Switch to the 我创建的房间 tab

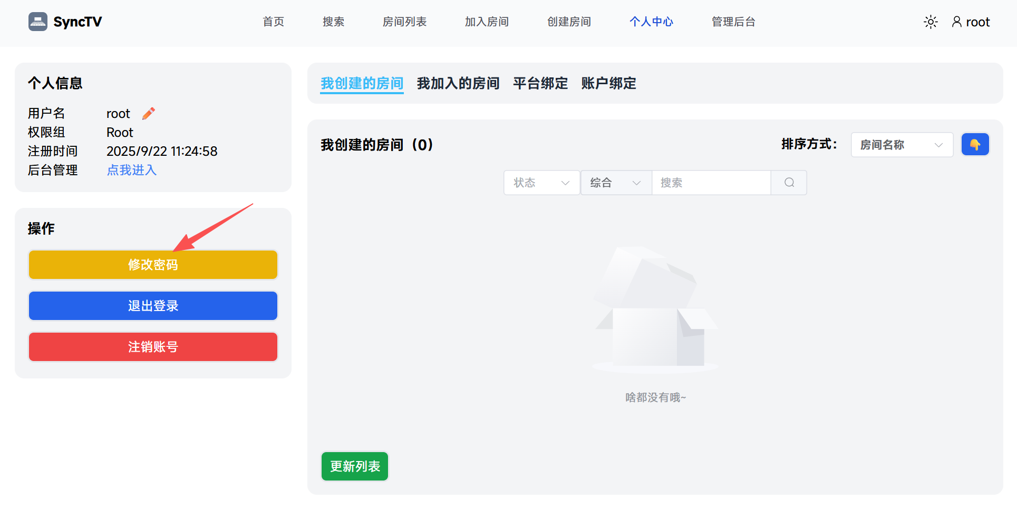pos(362,84)
